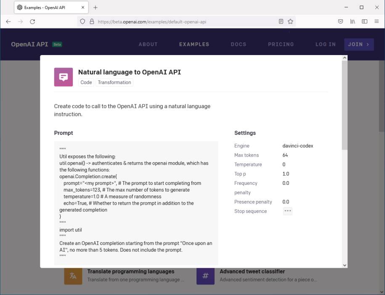Click the Advanced tweet classifier title
Image resolution: width=385 pixels, height=295 pixels.
pos(252,271)
